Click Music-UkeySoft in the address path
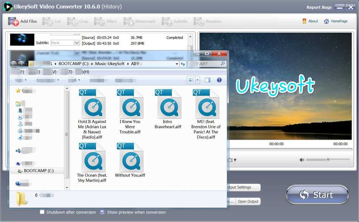The width and height of the screenshot is (359, 222). coord(110,64)
